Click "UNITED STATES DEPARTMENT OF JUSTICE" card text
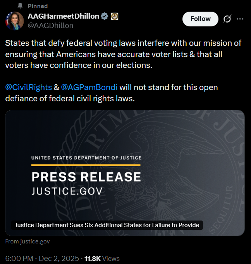Screen dimensions: 251x264 pyautogui.click(x=86, y=158)
